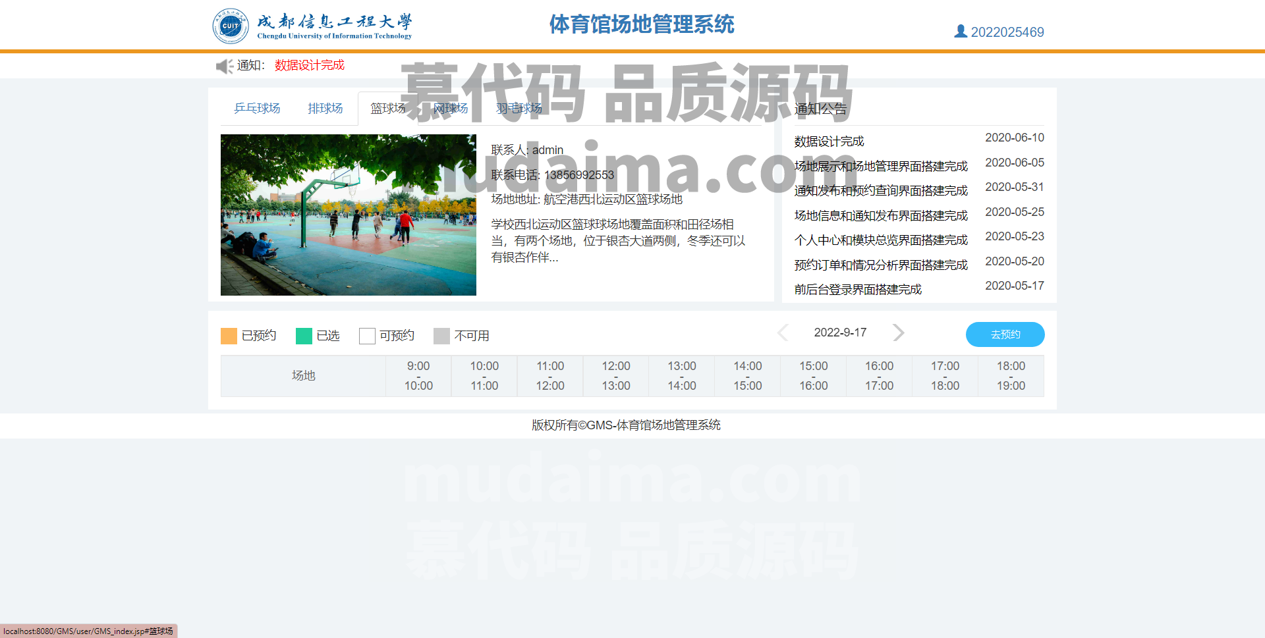The width and height of the screenshot is (1265, 638).
Task: Click the 16:00-17:00 time slot header
Action: coord(880,376)
